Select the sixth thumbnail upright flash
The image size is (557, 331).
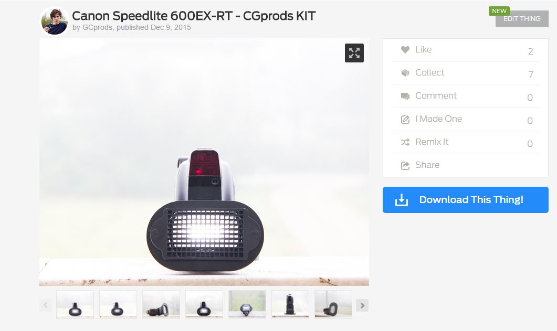(x=290, y=304)
